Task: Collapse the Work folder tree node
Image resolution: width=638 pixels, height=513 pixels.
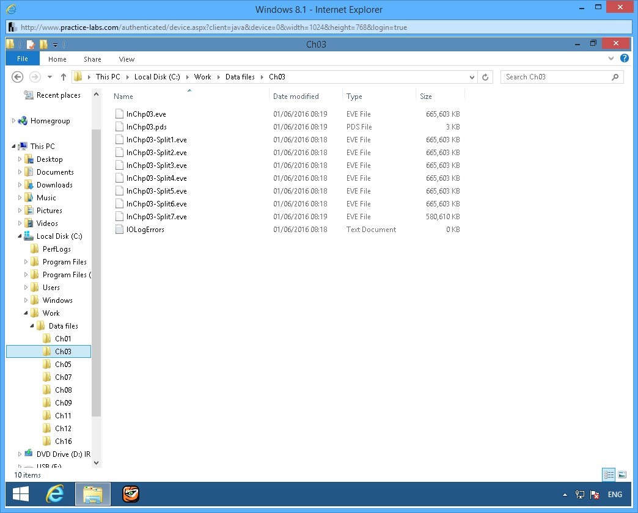Action: pyautogui.click(x=26, y=313)
